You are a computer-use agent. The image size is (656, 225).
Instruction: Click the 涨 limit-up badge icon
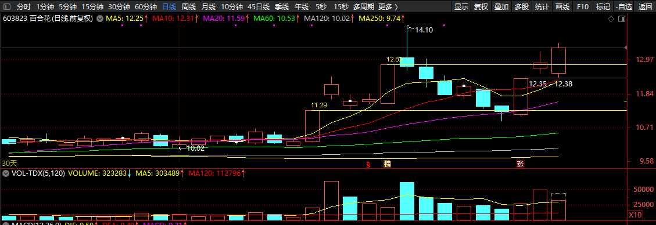click(x=520, y=164)
